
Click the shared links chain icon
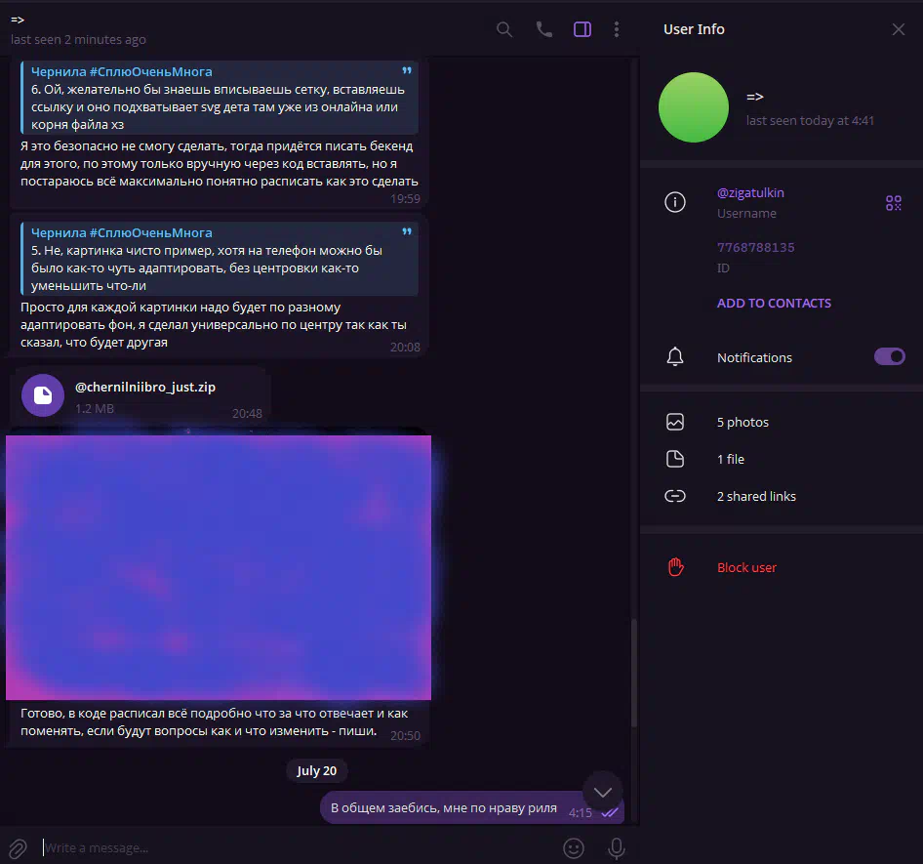pos(674,496)
